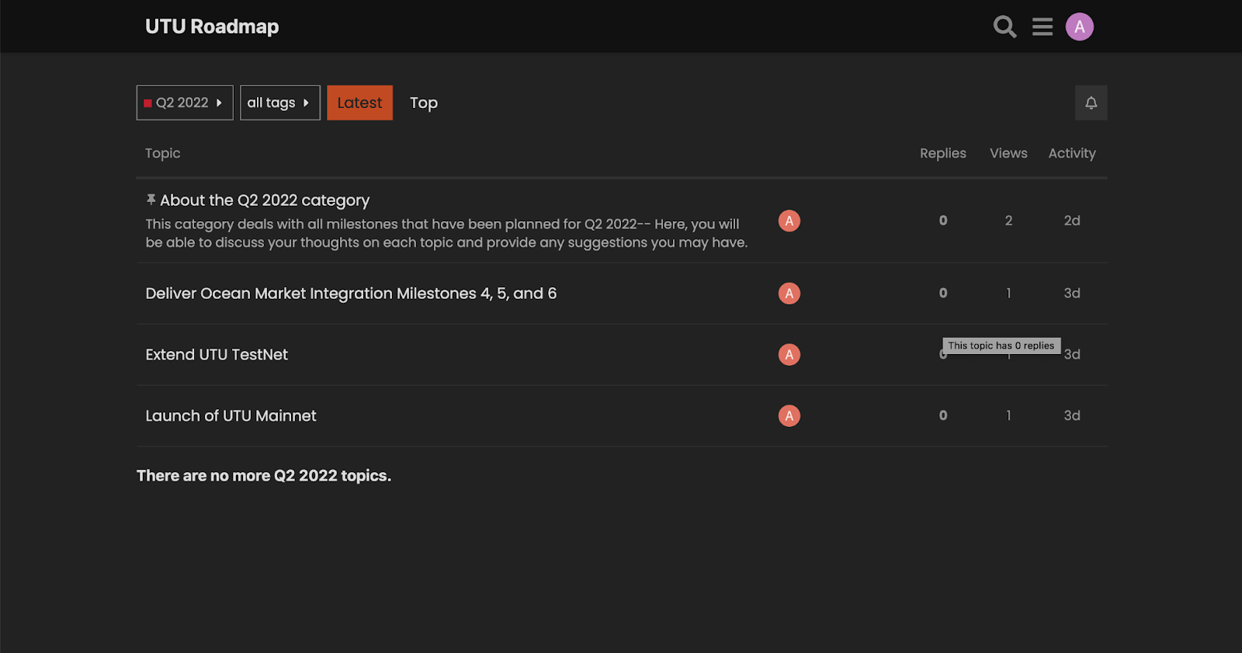1242x653 pixels.
Task: Click reply count for Launch of UTU Mainnet
Action: click(943, 416)
